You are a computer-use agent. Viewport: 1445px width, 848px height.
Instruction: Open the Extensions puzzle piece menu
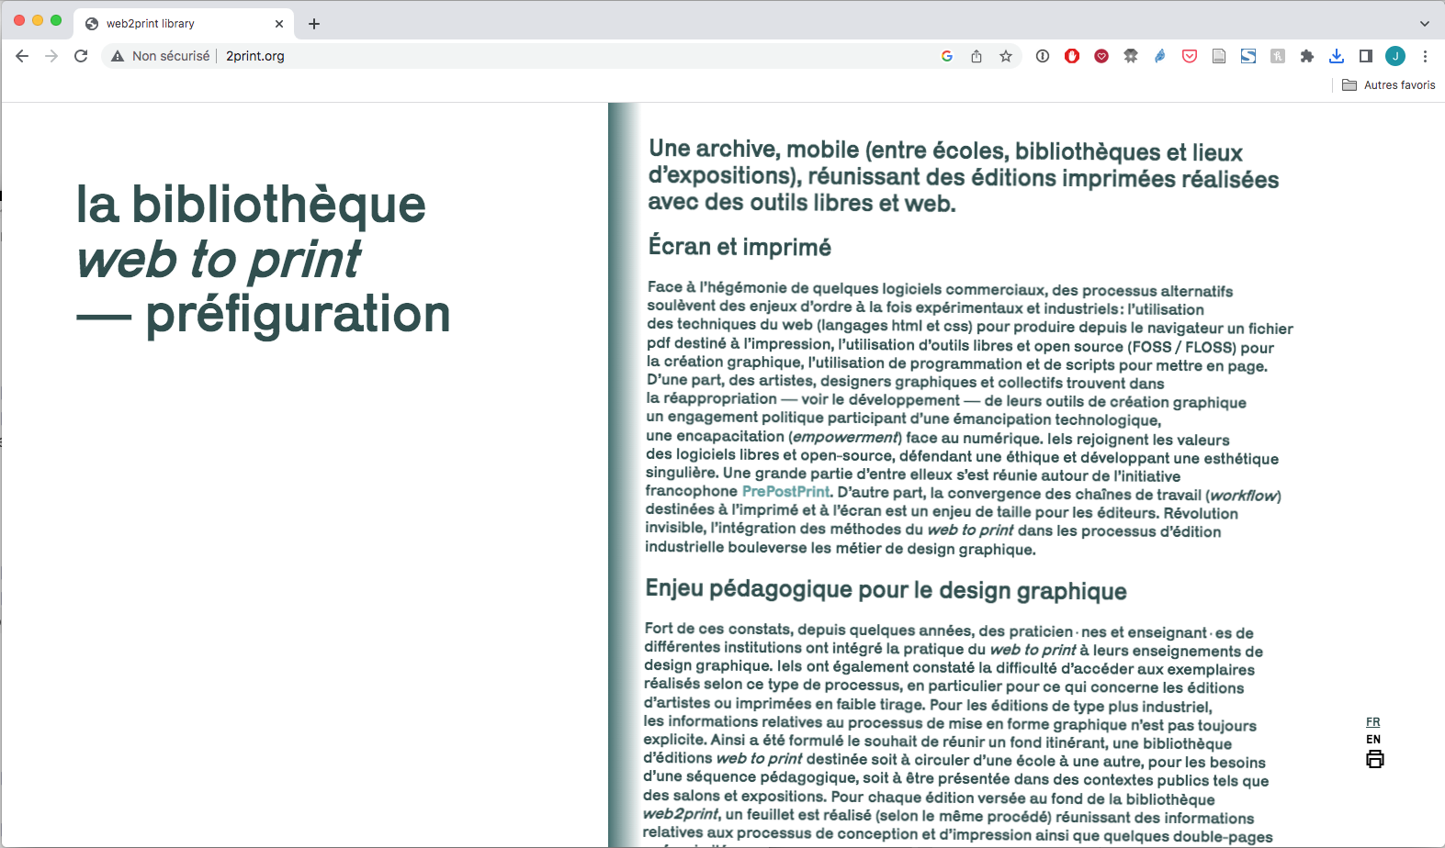point(1307,57)
